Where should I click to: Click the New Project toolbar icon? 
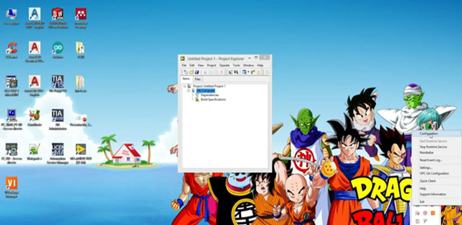(x=186, y=72)
